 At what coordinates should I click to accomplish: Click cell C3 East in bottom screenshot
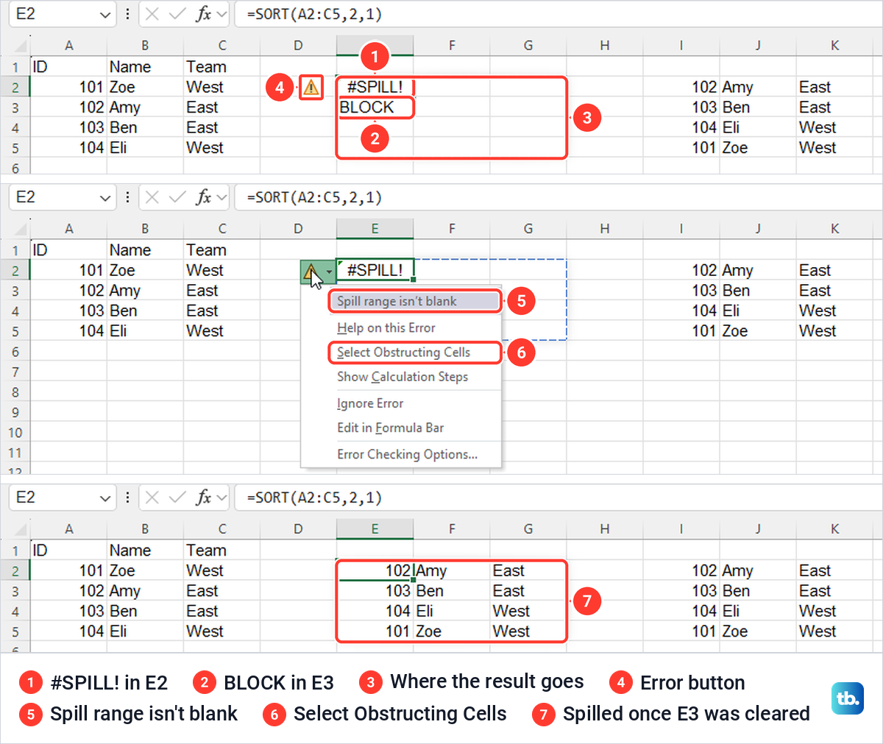(221, 591)
